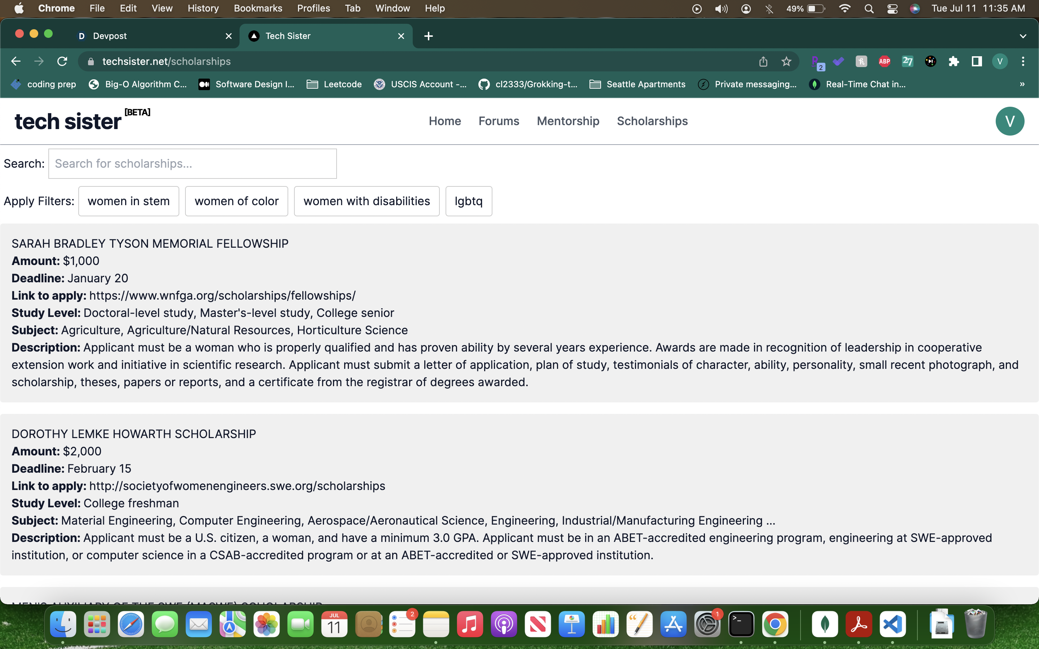Viewport: 1039px width, 649px height.
Task: Reload the Tech Sister page
Action: 62,61
